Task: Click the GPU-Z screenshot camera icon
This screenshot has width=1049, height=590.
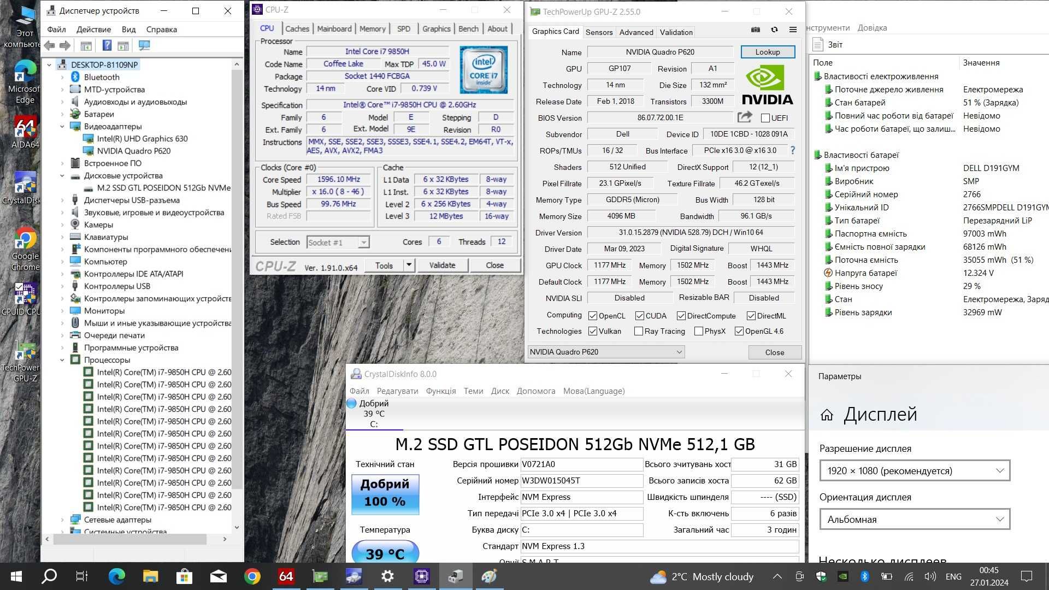Action: 755,29
